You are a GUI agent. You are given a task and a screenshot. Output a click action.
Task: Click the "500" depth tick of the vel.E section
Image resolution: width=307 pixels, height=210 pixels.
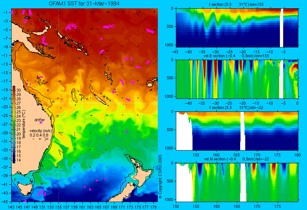coord(170,78)
